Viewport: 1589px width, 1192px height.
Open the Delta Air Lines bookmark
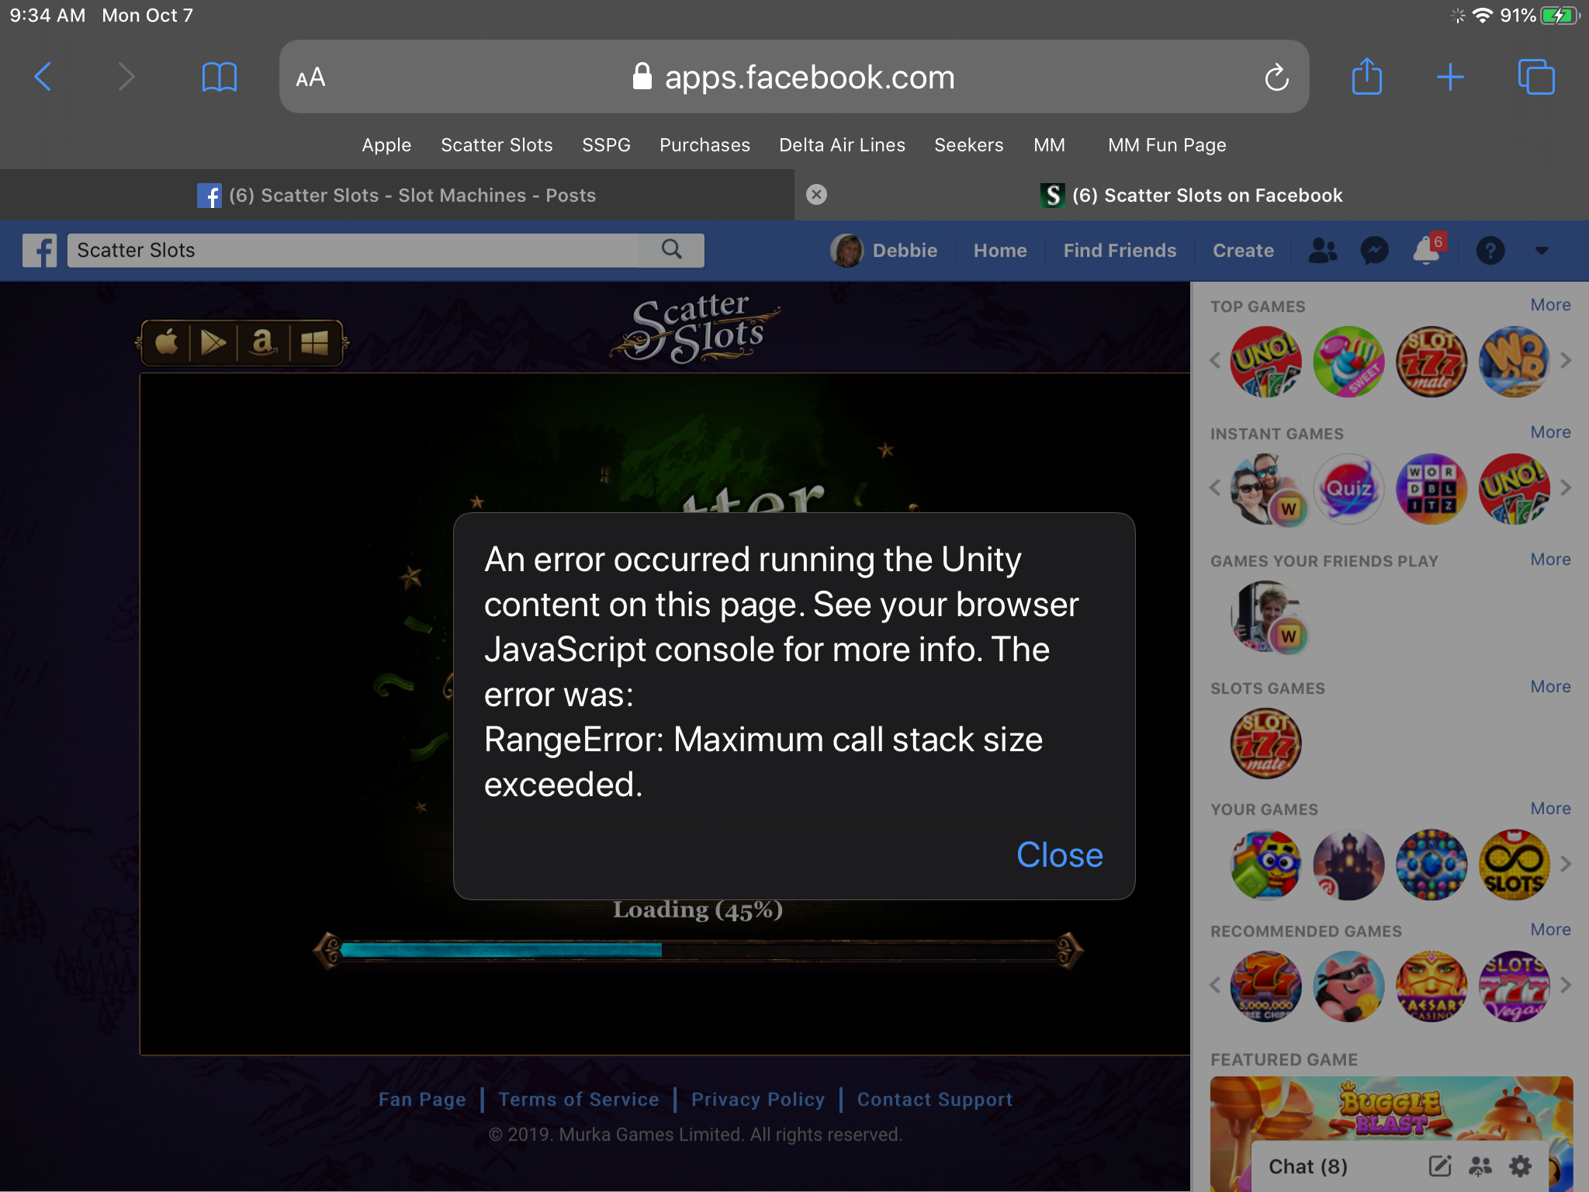pos(842,145)
